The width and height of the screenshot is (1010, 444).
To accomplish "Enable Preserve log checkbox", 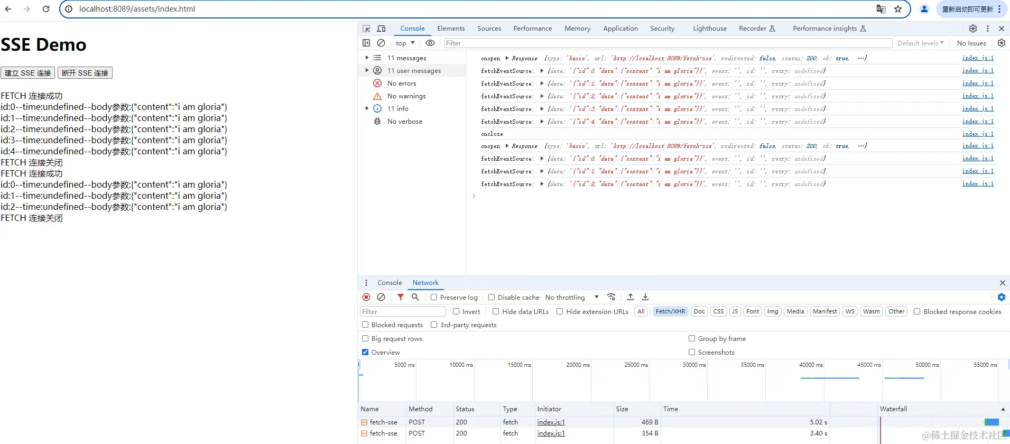I will click(434, 297).
